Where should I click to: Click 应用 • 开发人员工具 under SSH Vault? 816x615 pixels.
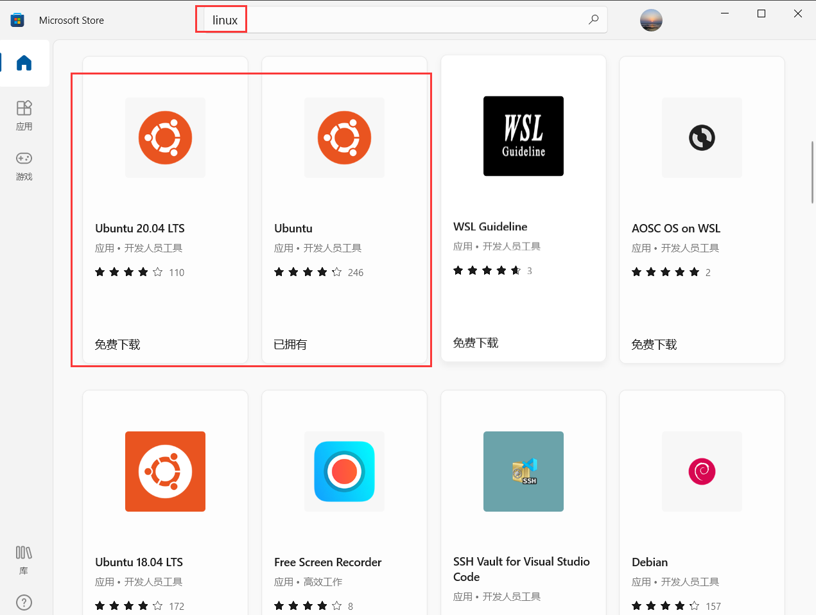(x=497, y=597)
